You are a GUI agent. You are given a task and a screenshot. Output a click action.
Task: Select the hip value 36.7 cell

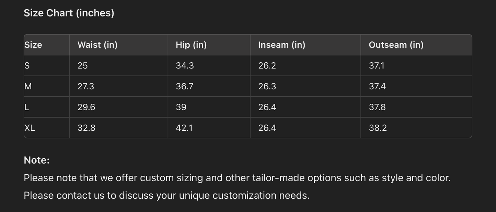click(x=185, y=86)
